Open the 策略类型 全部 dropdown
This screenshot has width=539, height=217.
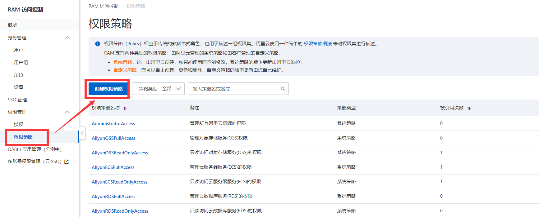pyautogui.click(x=158, y=89)
